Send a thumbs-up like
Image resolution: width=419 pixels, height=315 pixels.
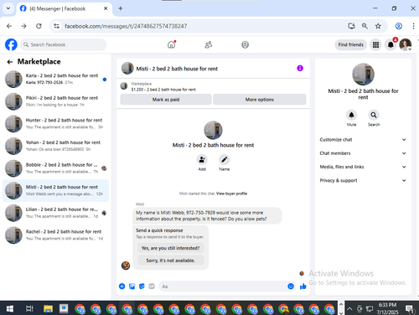pos(303,287)
